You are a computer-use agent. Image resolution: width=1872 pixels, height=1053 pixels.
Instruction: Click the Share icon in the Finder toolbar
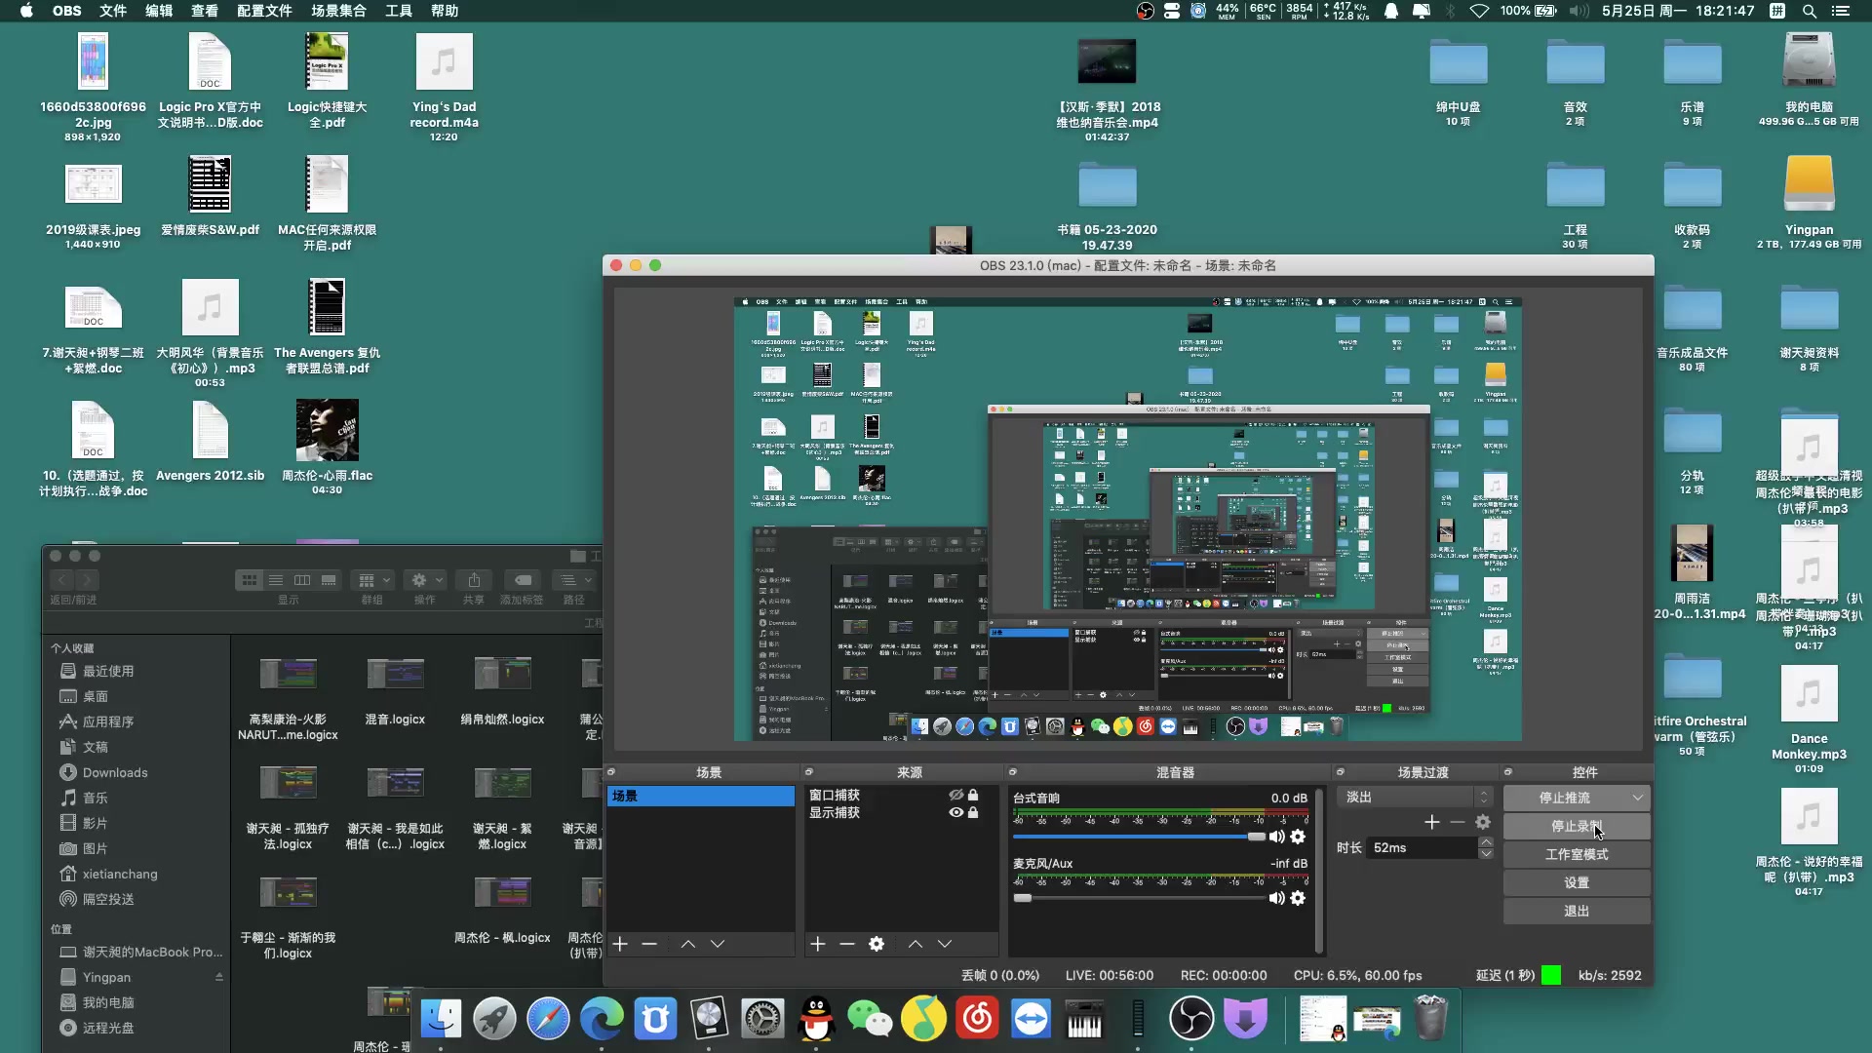pyautogui.click(x=474, y=580)
